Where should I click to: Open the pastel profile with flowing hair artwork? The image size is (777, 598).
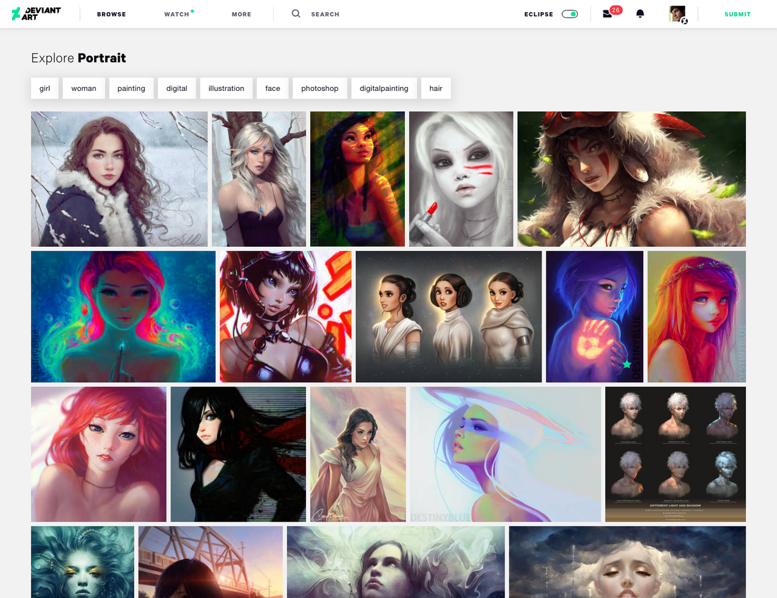point(506,454)
